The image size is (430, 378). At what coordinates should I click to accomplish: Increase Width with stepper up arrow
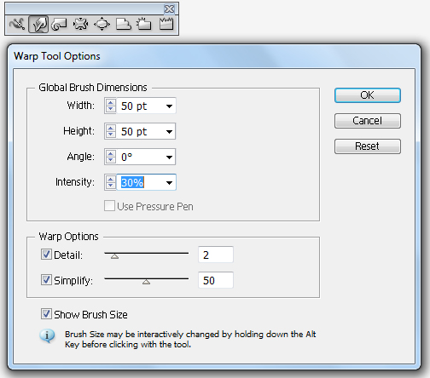110,102
